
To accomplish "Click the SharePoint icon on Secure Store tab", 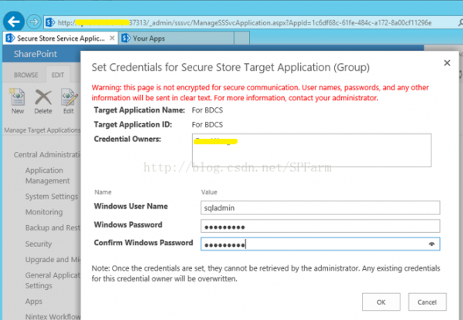I will point(10,38).
